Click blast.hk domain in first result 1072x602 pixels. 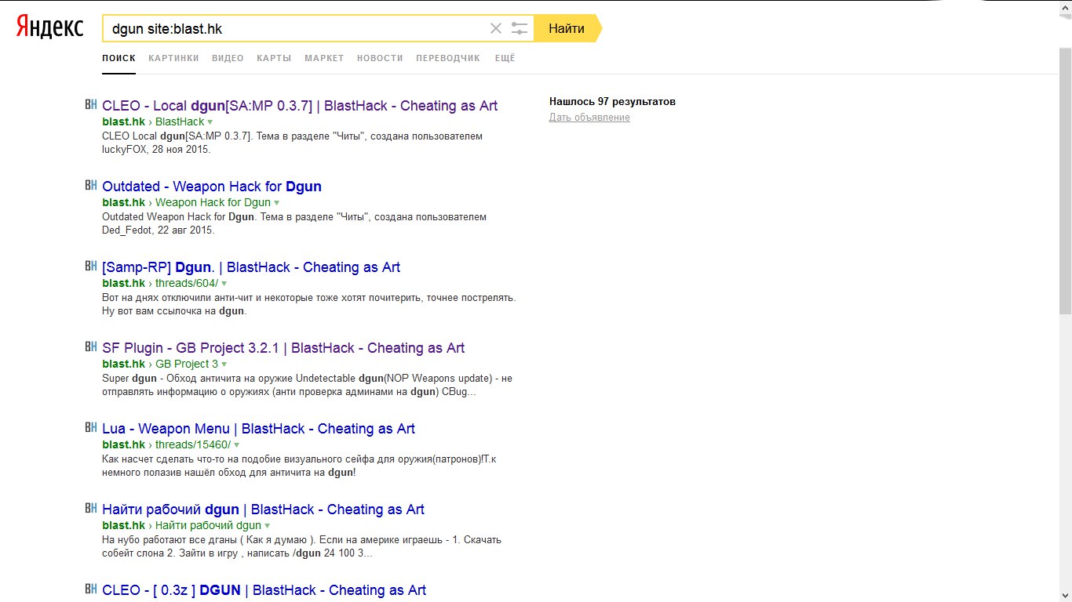(x=124, y=121)
